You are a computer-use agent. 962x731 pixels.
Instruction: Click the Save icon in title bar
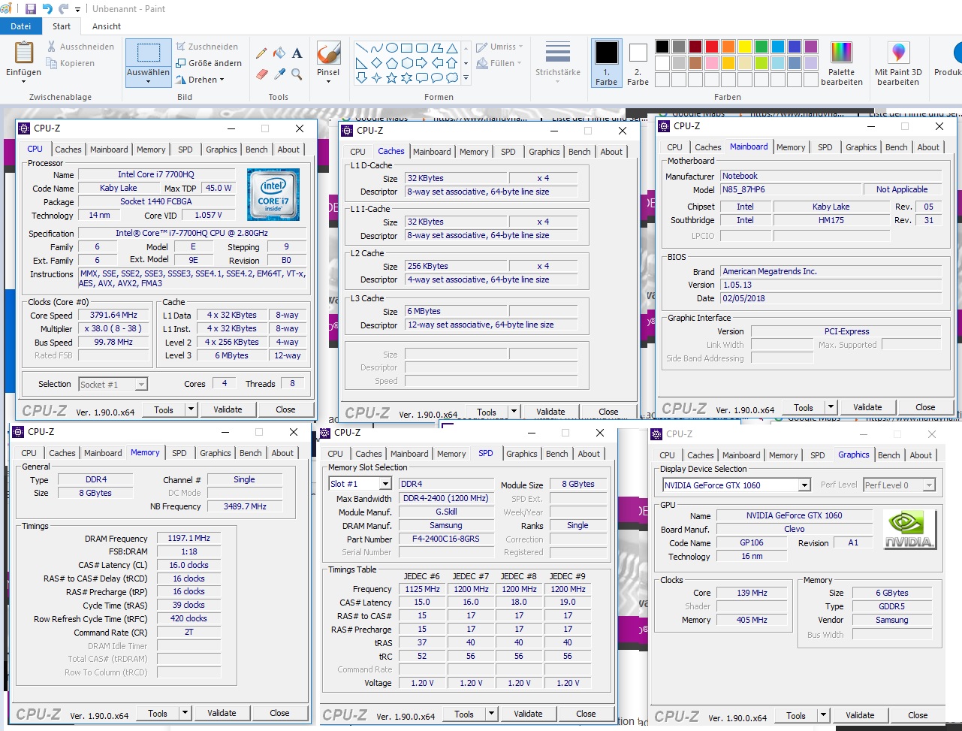click(31, 9)
